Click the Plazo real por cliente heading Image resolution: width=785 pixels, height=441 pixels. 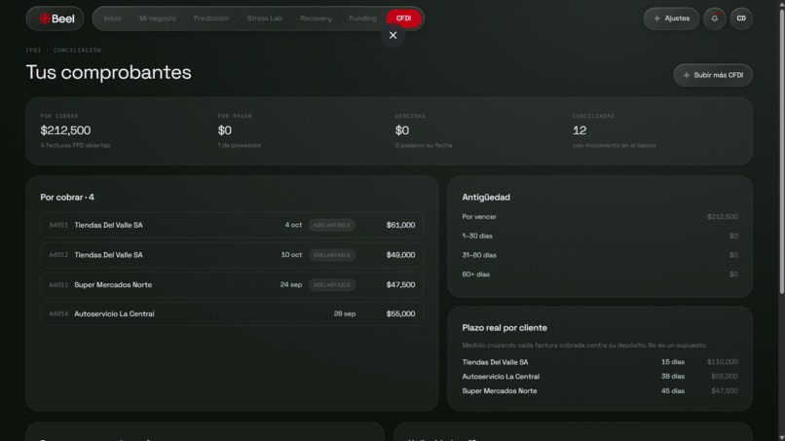(x=505, y=328)
